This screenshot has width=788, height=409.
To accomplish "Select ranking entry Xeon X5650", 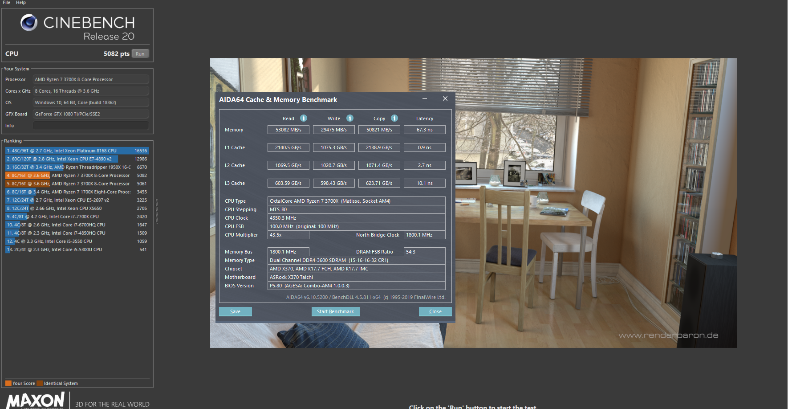I will tap(77, 209).
